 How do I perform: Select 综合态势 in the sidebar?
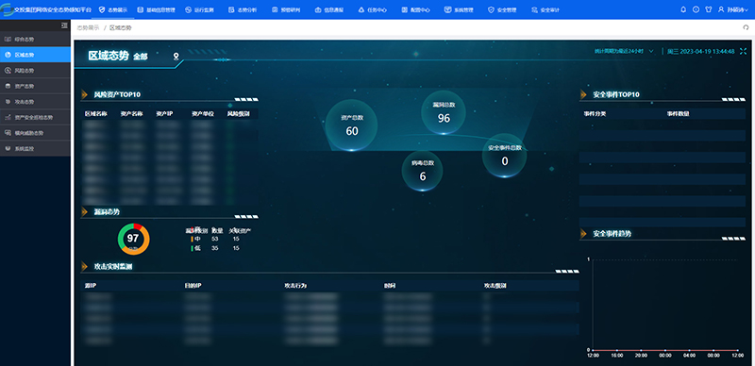[35, 39]
